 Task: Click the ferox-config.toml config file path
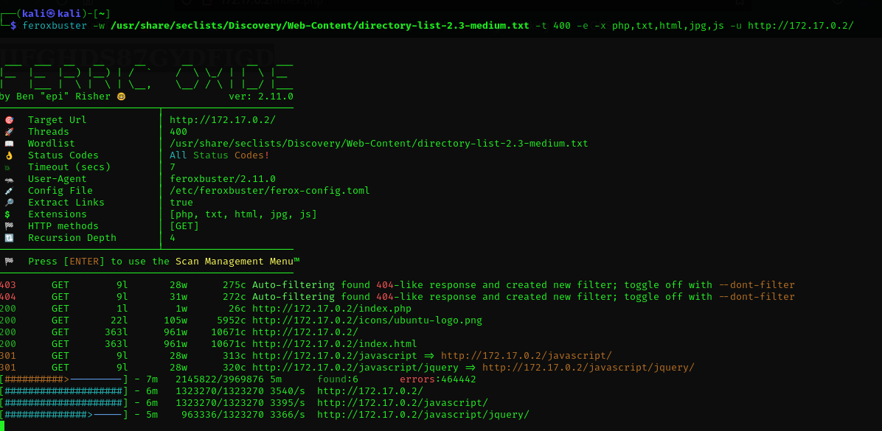269,191
